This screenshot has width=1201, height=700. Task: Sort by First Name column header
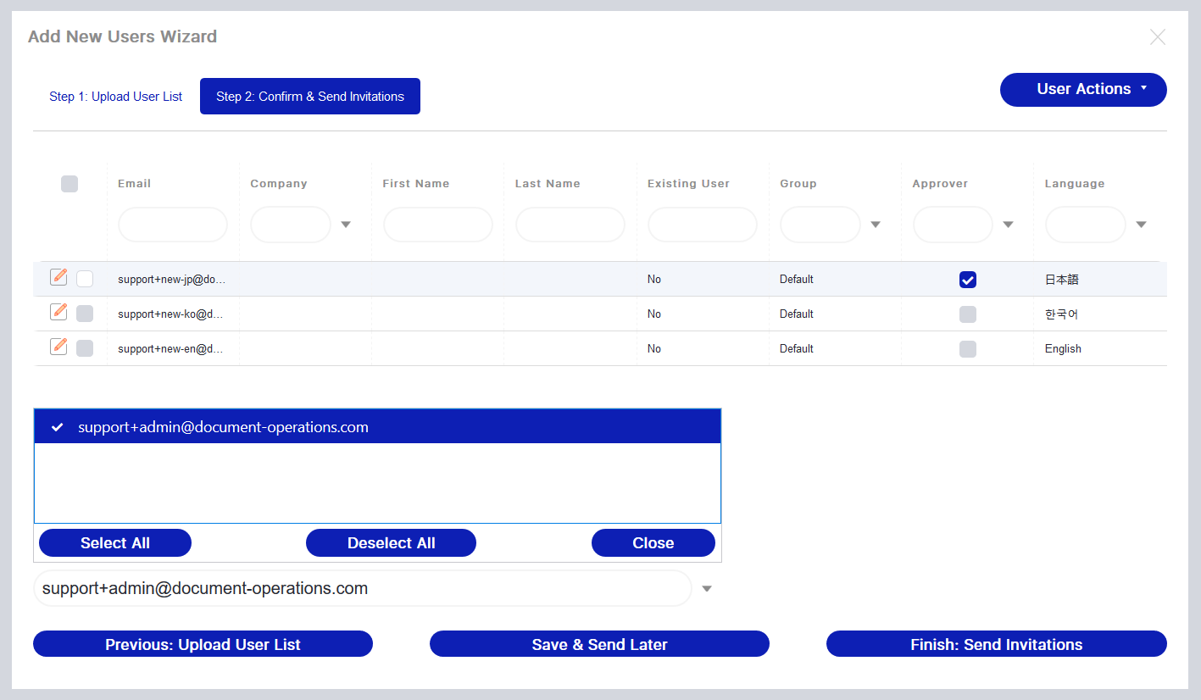416,183
